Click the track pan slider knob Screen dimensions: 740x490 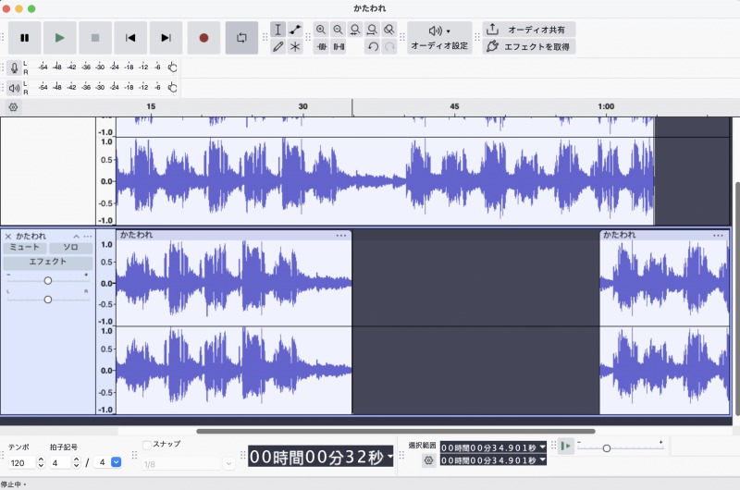tap(48, 300)
